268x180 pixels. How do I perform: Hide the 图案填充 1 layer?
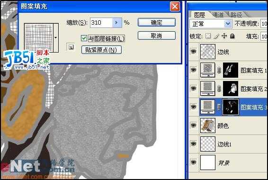[x=193, y=70]
